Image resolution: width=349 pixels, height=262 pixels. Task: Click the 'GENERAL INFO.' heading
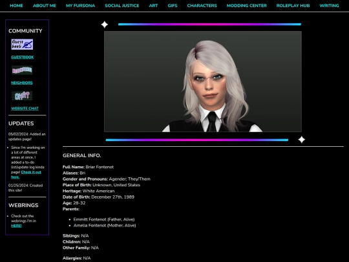click(x=81, y=156)
